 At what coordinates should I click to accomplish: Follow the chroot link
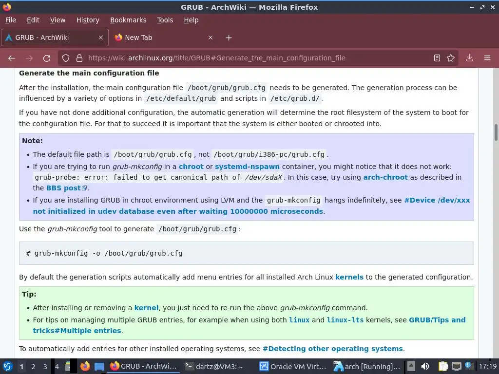(x=191, y=167)
